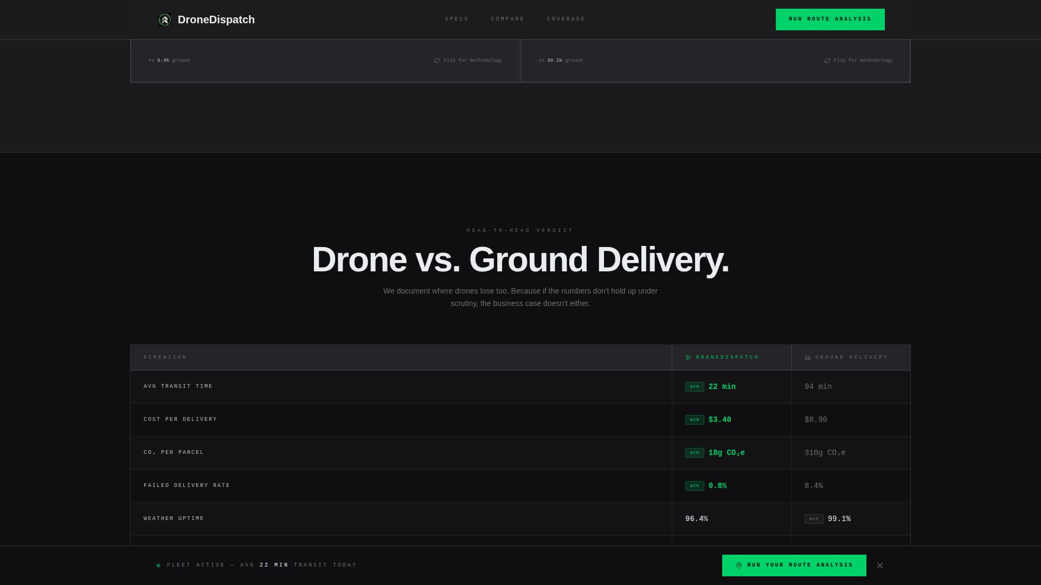
Task: Click the GROUND DELIVERY column header text
Action: [x=852, y=357]
